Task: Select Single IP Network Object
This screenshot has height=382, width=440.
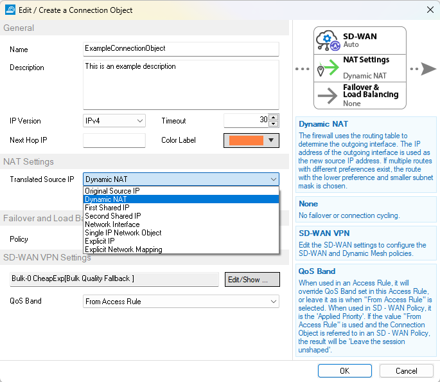Action: tap(181, 233)
